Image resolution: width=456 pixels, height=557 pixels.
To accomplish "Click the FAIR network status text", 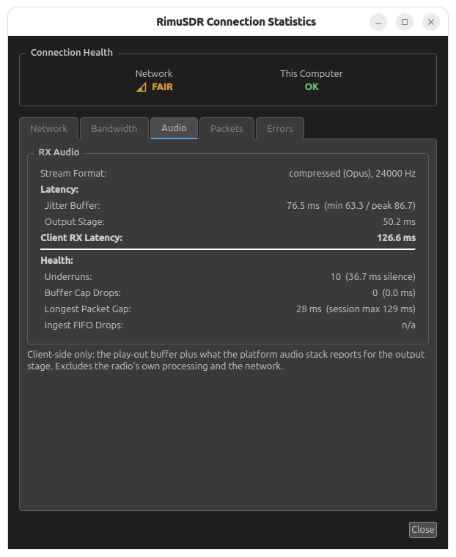I will (x=163, y=87).
